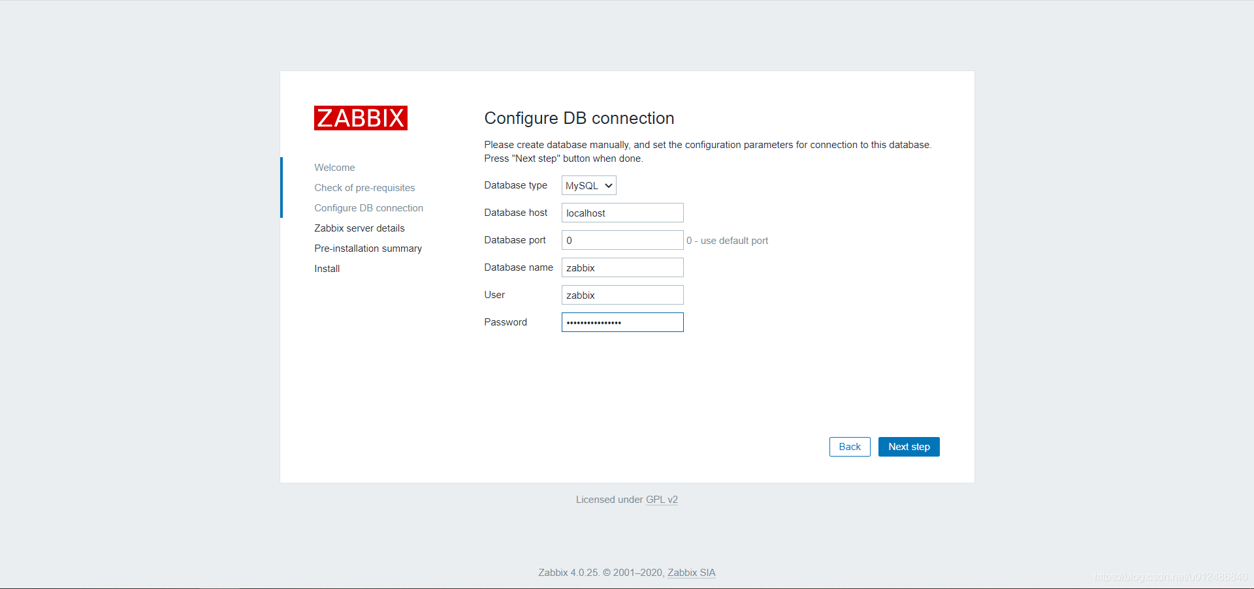Screen dimensions: 1254x589
Task: Select Configure DB connection sidebar step
Action: coord(368,208)
